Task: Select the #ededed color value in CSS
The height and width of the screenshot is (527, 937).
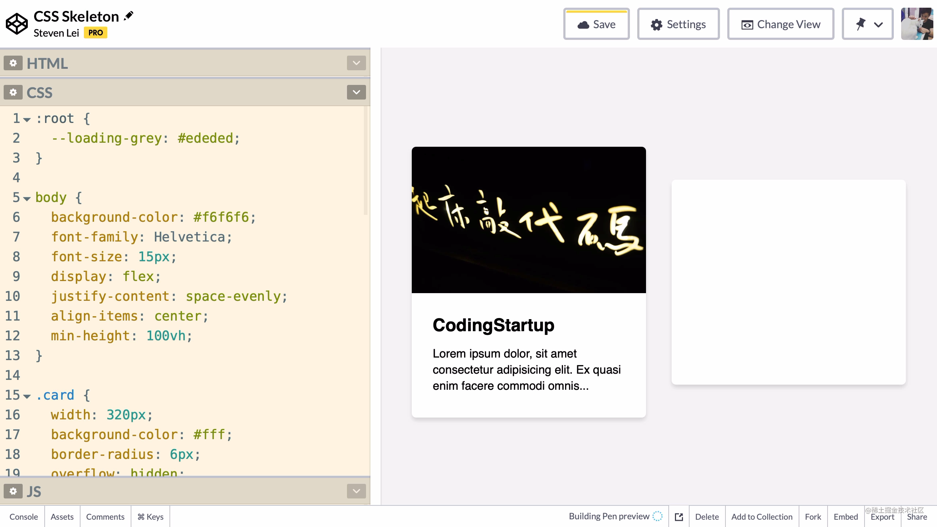Action: pos(205,138)
